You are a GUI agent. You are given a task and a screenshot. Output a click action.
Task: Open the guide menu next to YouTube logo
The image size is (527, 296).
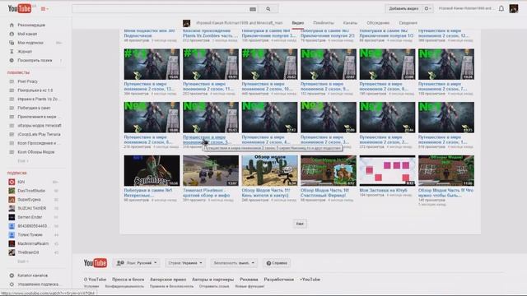44,9
